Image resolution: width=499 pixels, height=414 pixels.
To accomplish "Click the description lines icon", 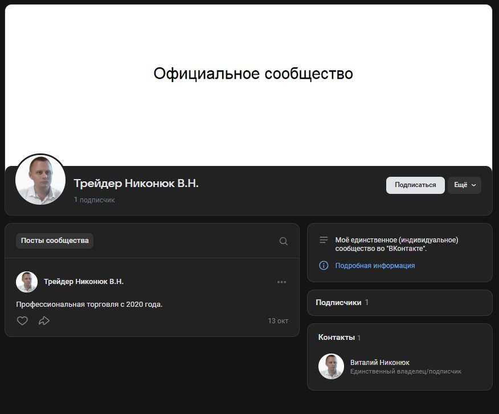I will 324,240.
